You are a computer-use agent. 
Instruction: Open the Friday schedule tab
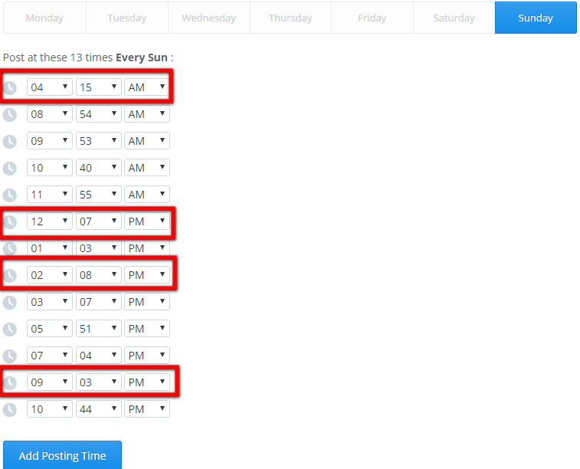click(x=372, y=18)
